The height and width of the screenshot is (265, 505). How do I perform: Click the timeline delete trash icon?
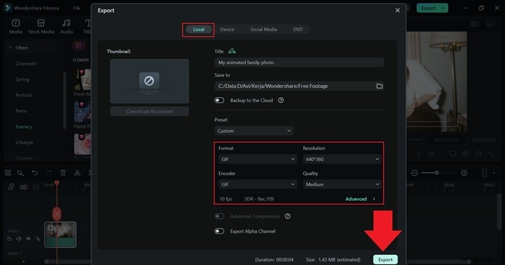click(63, 173)
